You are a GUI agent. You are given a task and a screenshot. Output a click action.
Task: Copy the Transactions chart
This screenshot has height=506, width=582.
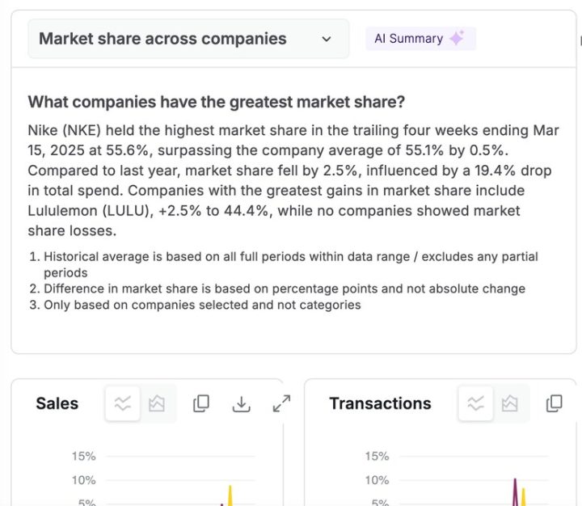(x=554, y=403)
